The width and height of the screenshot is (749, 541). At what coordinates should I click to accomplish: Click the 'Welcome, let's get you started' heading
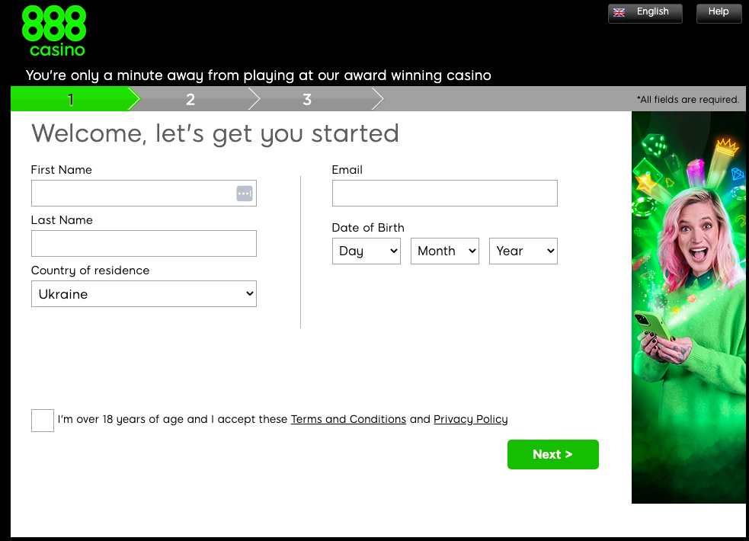[215, 133]
